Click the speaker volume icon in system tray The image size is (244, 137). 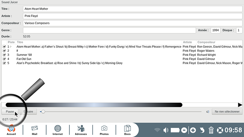click(x=166, y=130)
